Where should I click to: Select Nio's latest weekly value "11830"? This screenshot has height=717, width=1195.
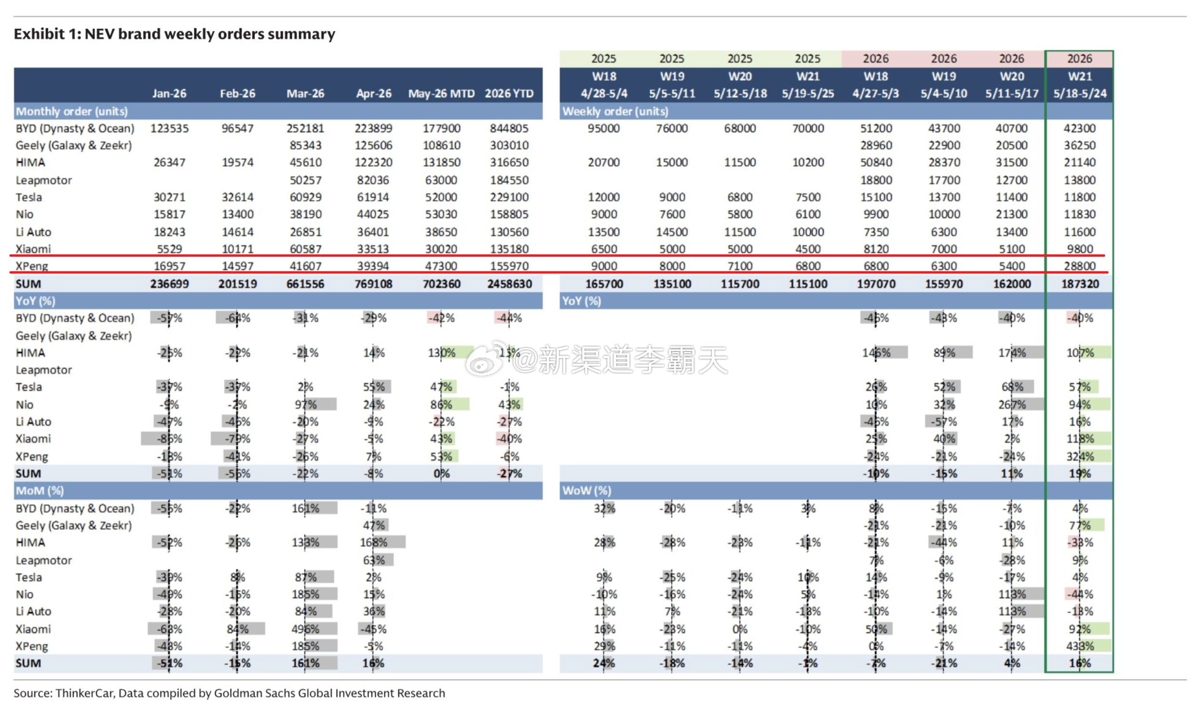pyautogui.click(x=1080, y=214)
